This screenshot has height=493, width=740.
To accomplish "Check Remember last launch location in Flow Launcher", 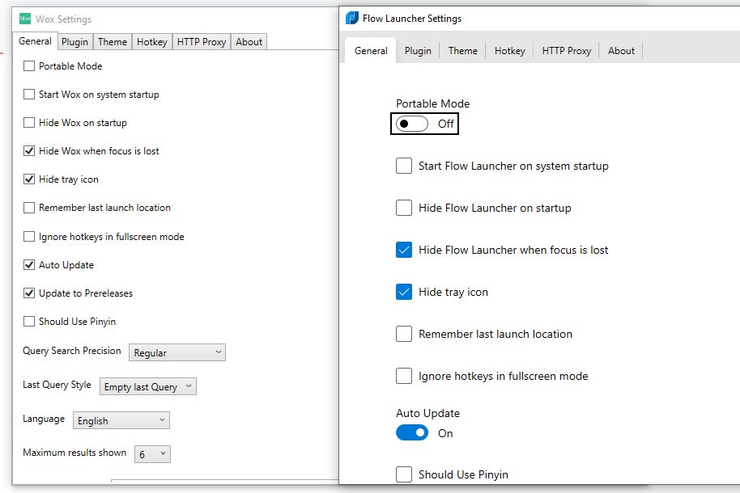I will tap(404, 334).
